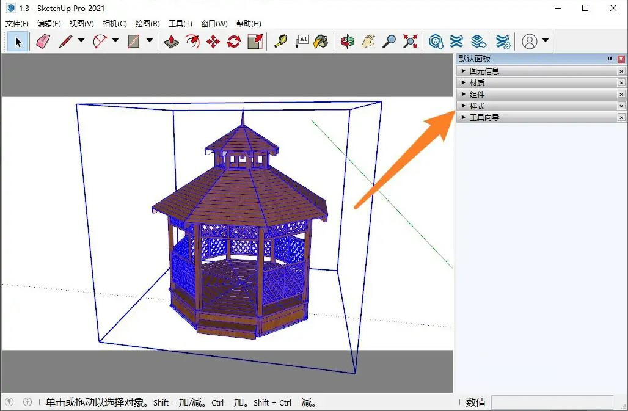Viewport: 628px width, 411px height.
Task: Click the 数值 measurement input box
Action: tap(552, 402)
